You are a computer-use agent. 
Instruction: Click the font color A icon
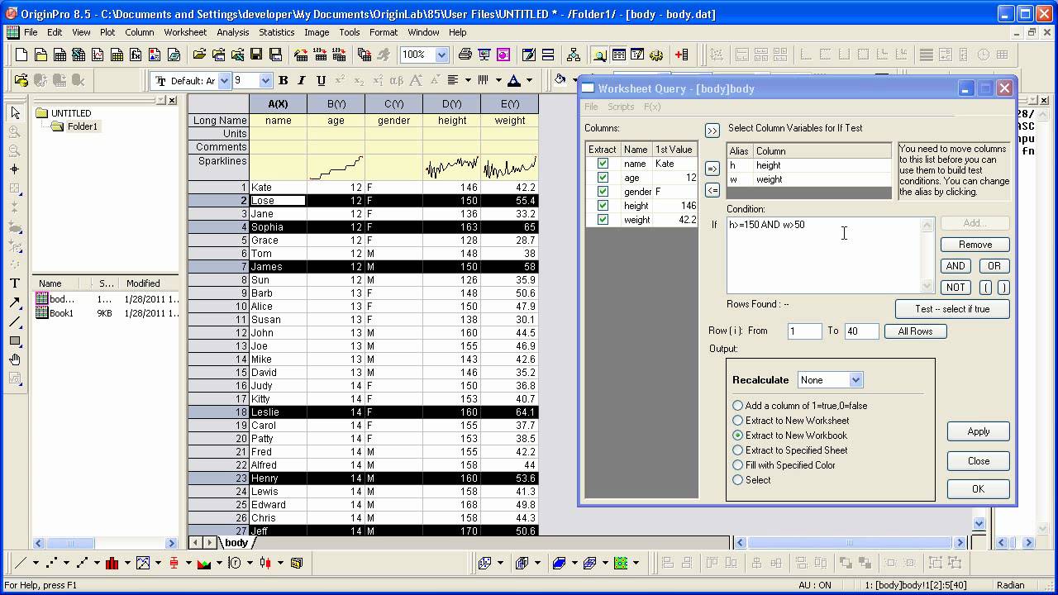514,80
